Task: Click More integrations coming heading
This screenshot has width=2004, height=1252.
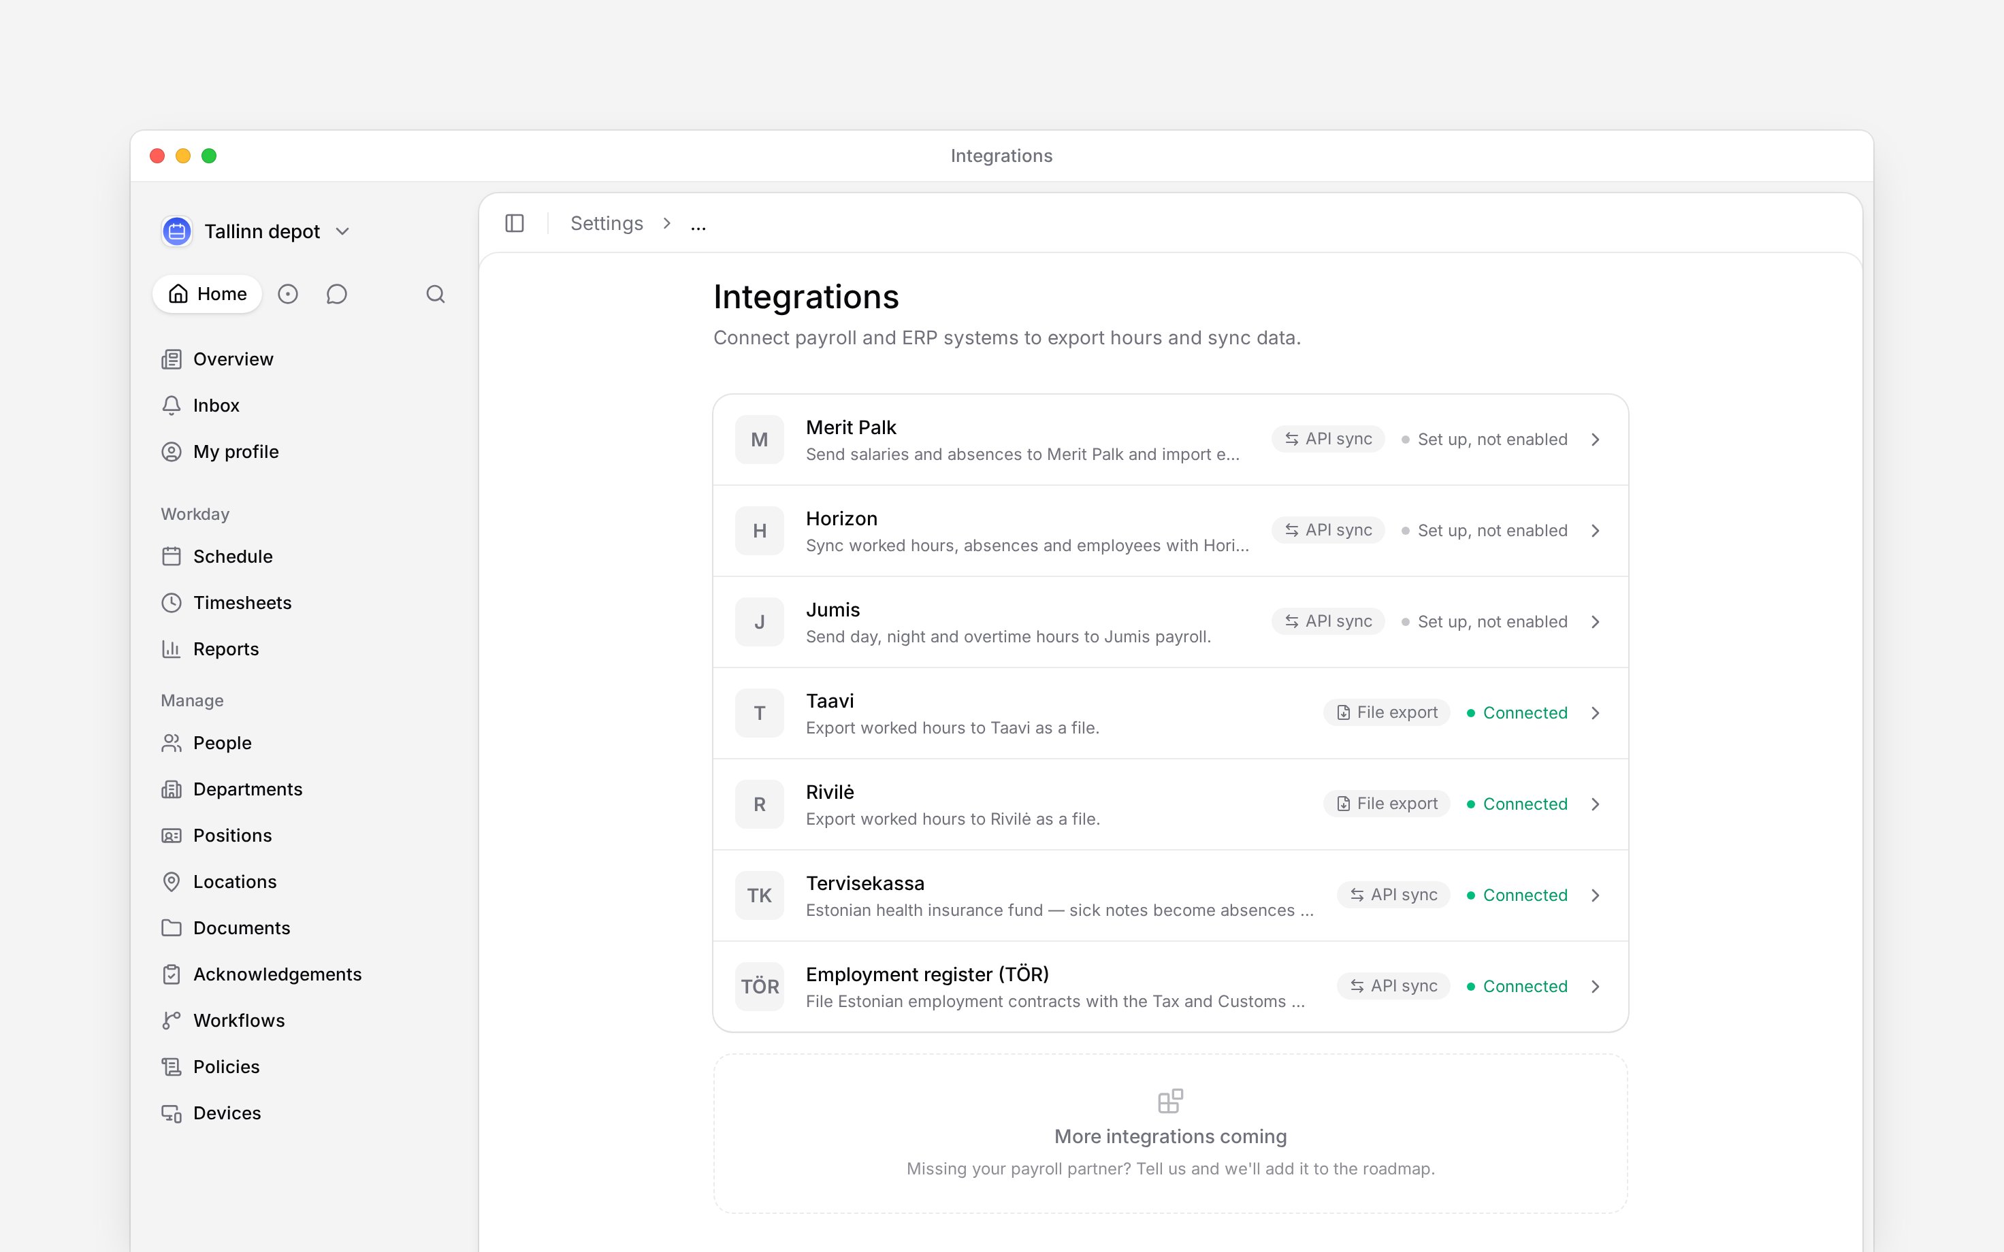Action: [1170, 1137]
